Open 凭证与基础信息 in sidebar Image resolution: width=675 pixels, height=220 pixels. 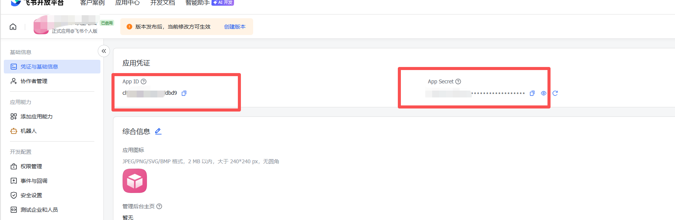click(x=39, y=67)
